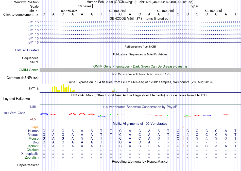Open the RepeatMasker track label
The width and height of the screenshot is (241, 171).
click(28, 165)
